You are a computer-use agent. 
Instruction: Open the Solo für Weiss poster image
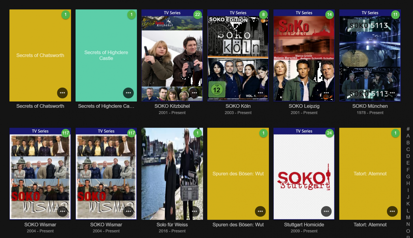click(x=172, y=174)
